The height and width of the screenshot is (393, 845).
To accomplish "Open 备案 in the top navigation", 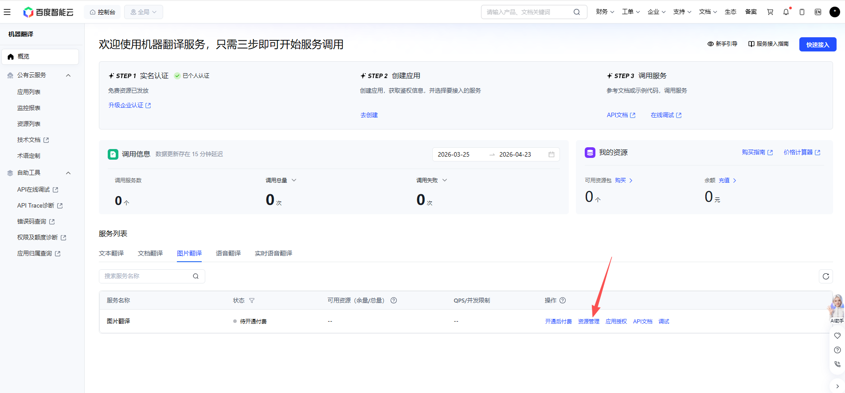I will [x=751, y=12].
